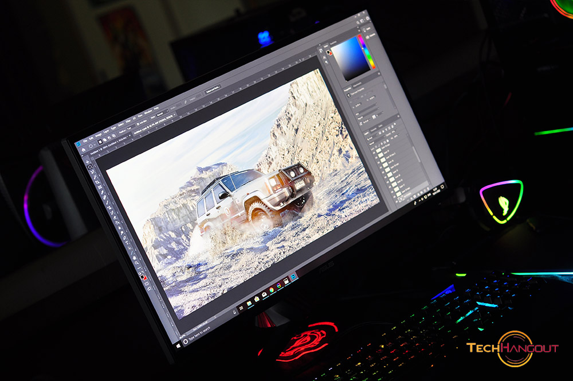
Task: Select the Frame tool
Action: coord(100,187)
